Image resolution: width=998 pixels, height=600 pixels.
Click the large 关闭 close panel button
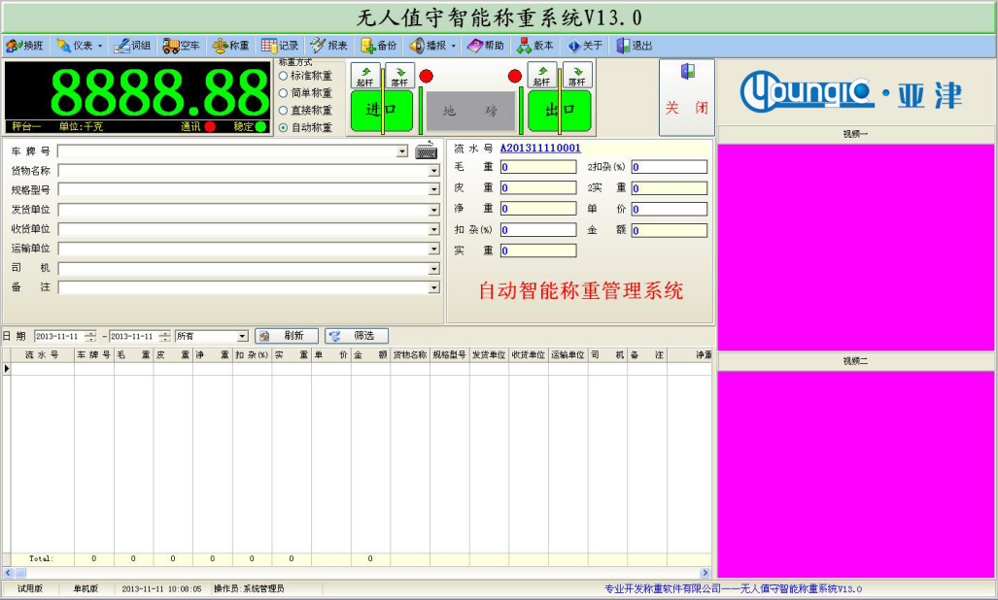point(687,97)
